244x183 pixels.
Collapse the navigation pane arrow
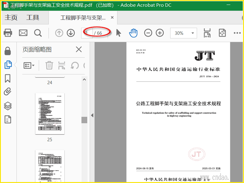click(x=92, y=115)
